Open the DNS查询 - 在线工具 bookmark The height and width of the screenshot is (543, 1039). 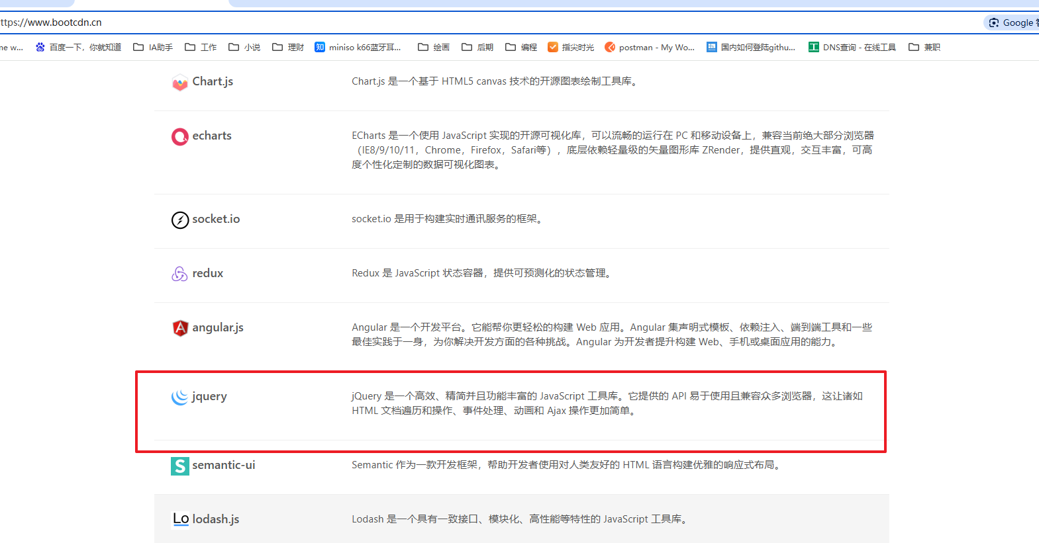pos(852,47)
